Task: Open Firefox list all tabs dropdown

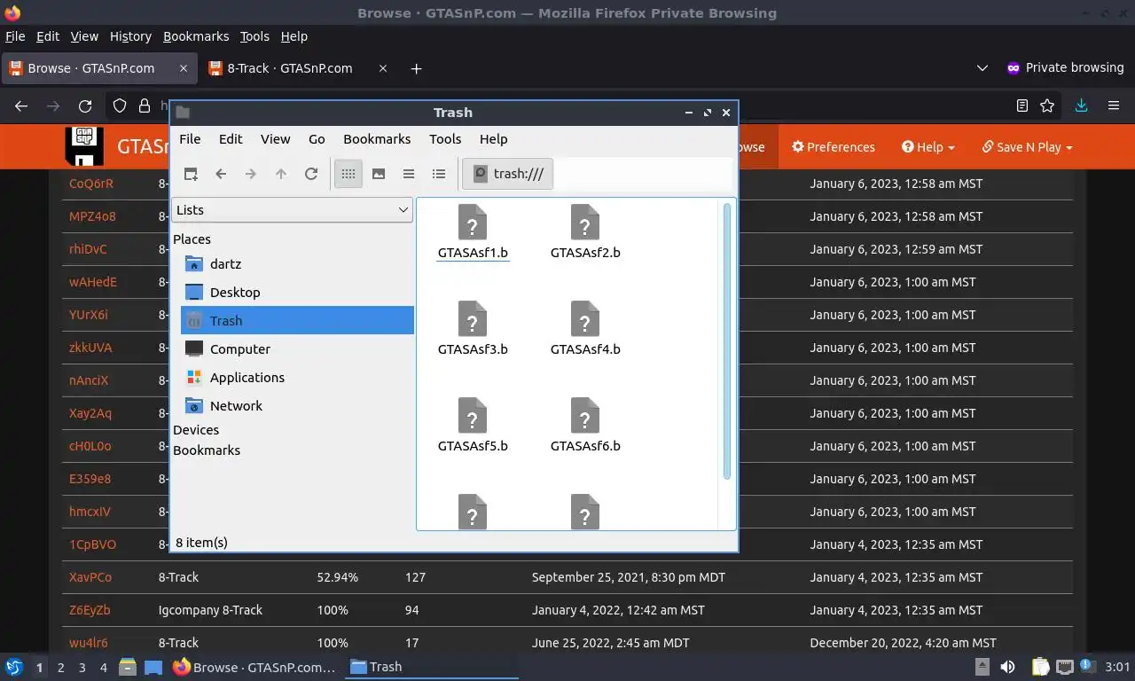Action: click(x=982, y=68)
